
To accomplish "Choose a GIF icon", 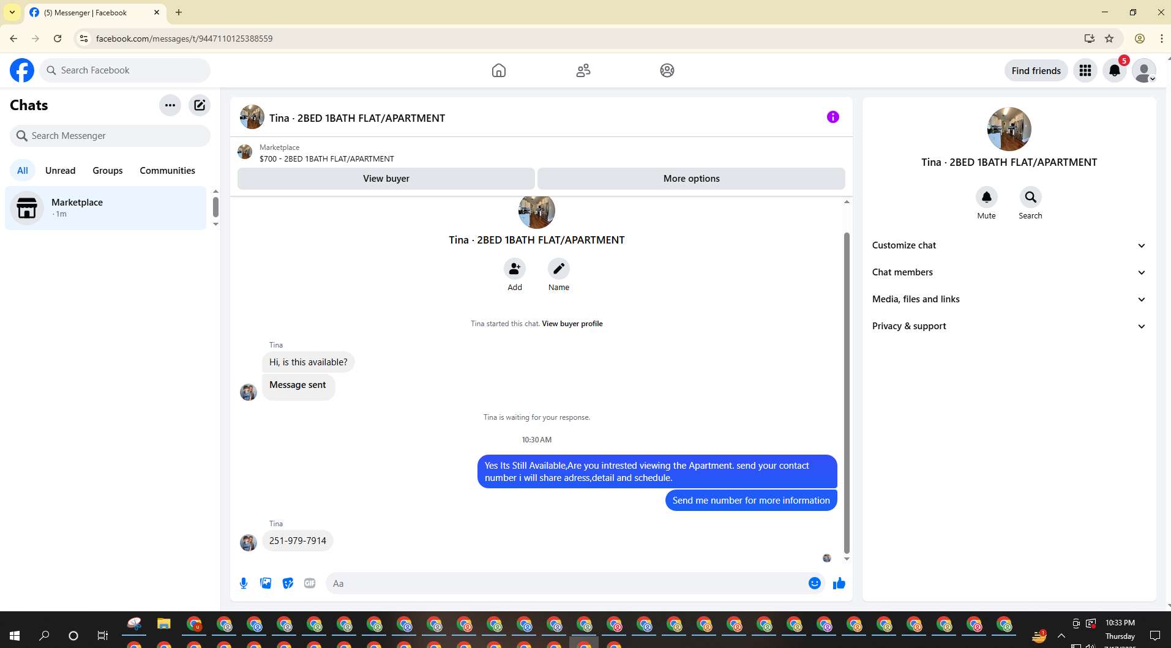I will point(310,583).
